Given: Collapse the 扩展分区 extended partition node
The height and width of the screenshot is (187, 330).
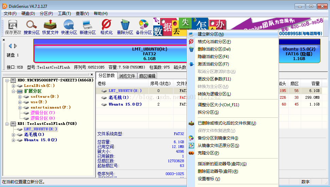Looking at the screenshot, I should tap(14, 91).
